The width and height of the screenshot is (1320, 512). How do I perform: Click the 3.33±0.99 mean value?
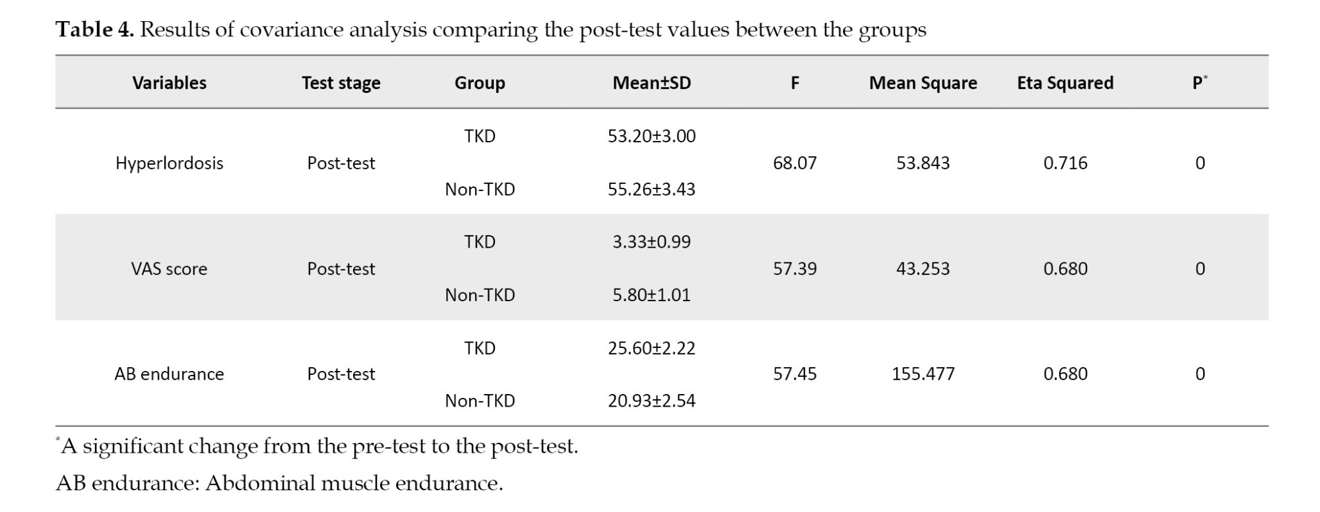(651, 241)
